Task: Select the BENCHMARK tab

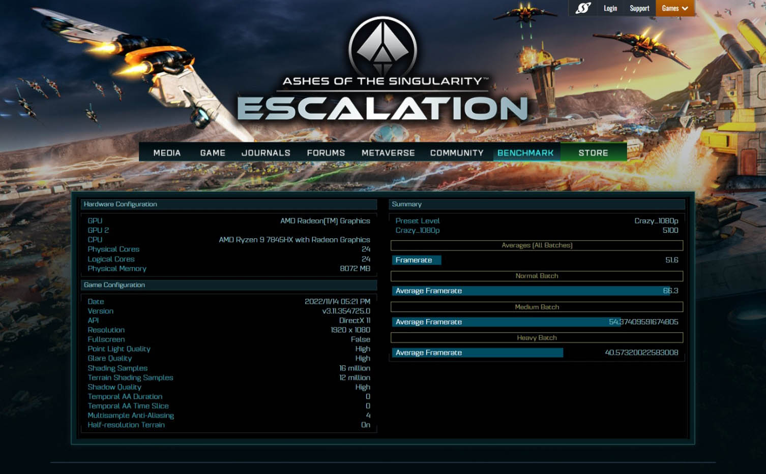Action: point(525,152)
